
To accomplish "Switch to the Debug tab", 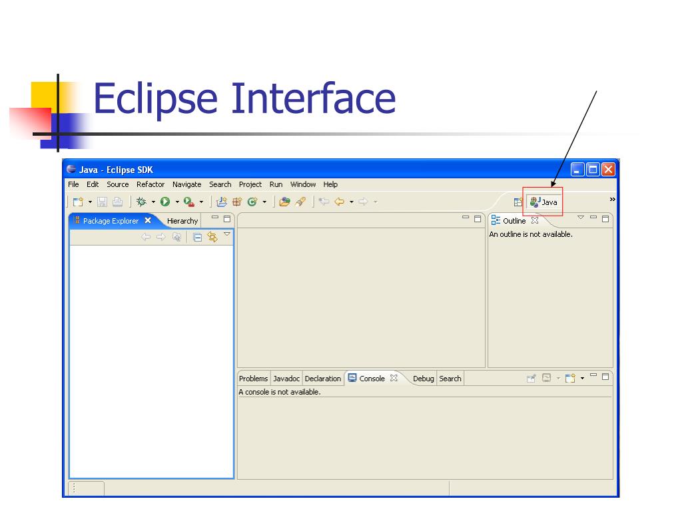I will pyautogui.click(x=423, y=379).
